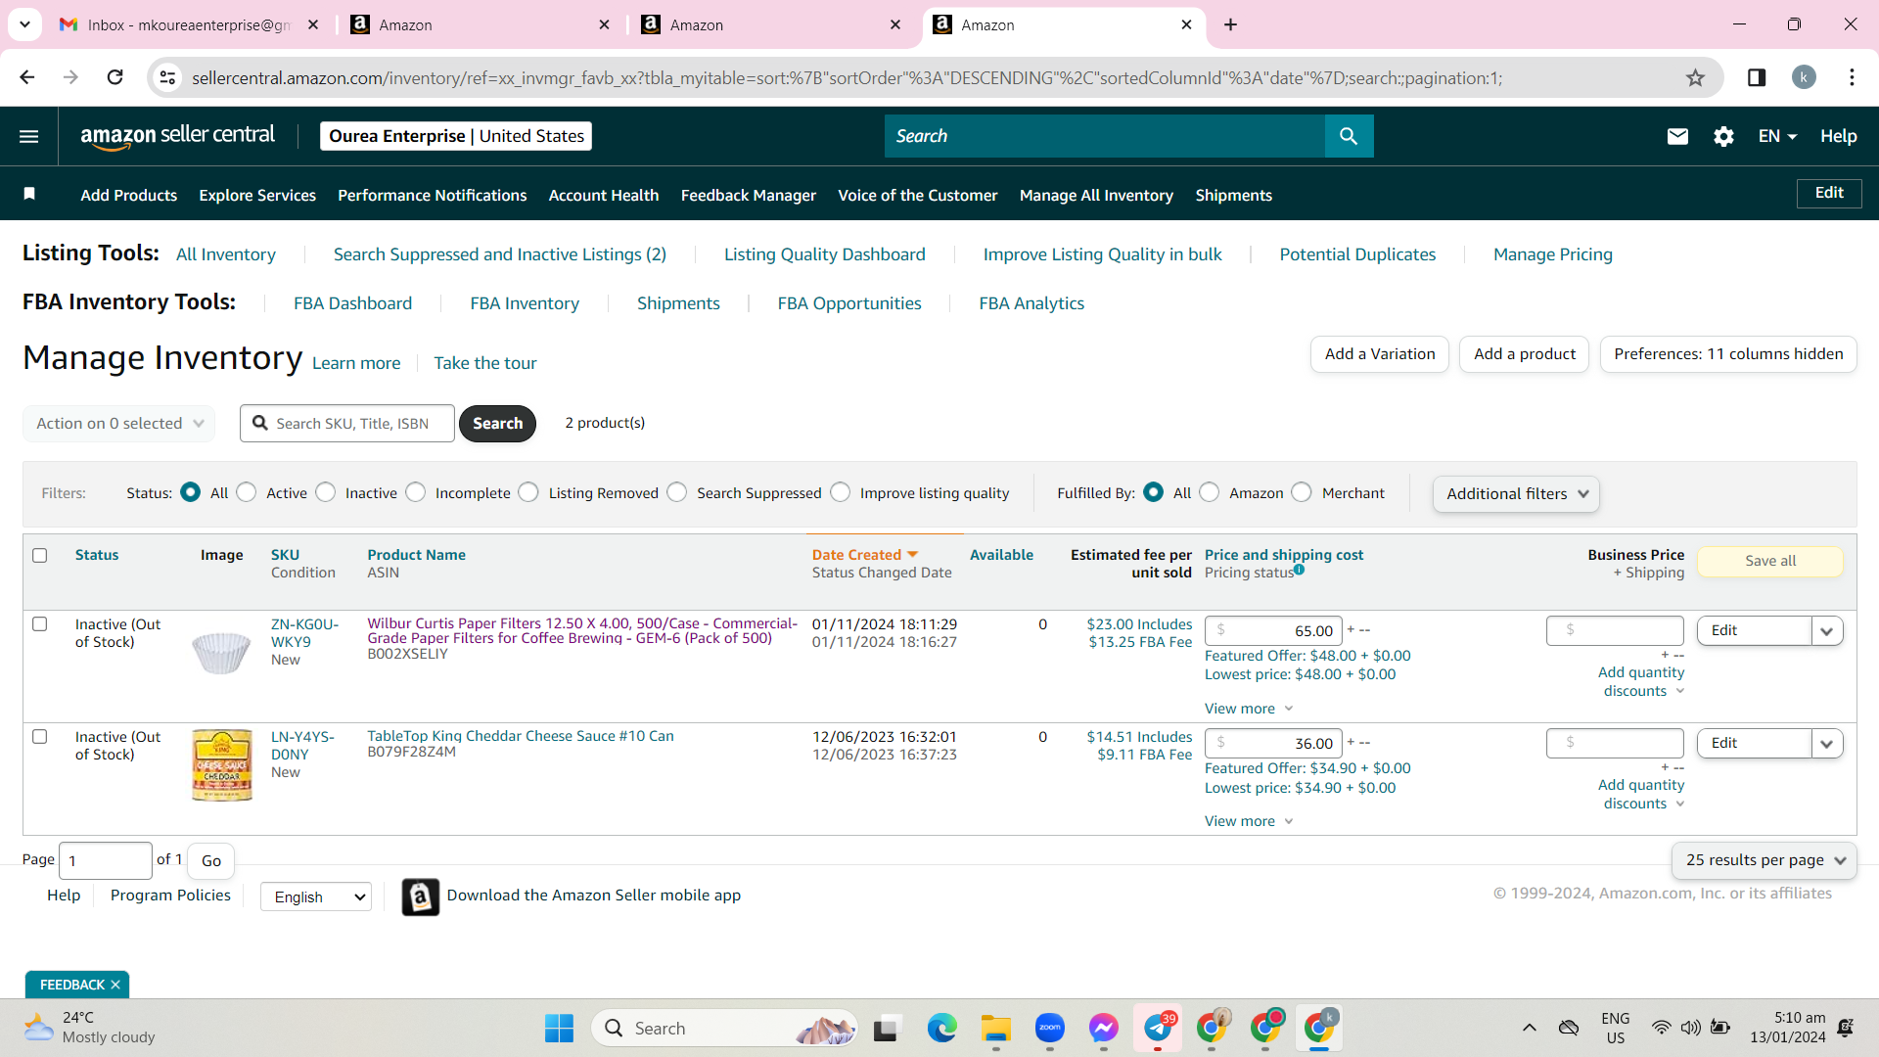Open Microsoft Edge from the taskbar
The image size is (1879, 1057).
coord(941,1029)
